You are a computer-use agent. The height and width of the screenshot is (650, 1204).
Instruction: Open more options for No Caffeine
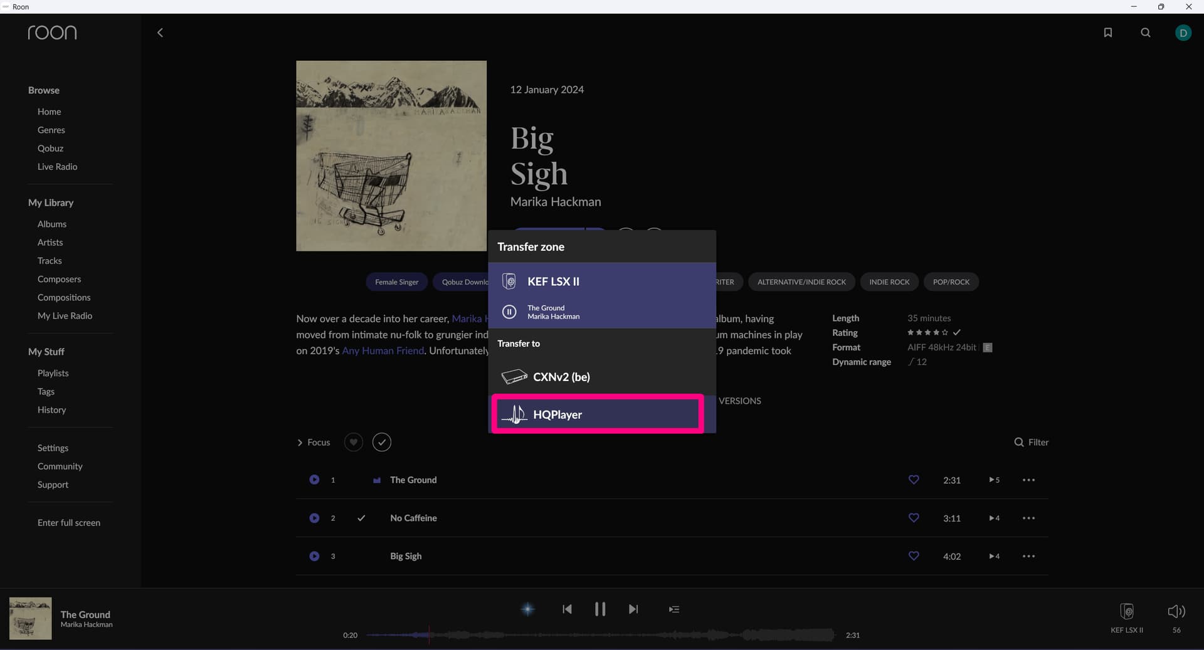[x=1028, y=518]
